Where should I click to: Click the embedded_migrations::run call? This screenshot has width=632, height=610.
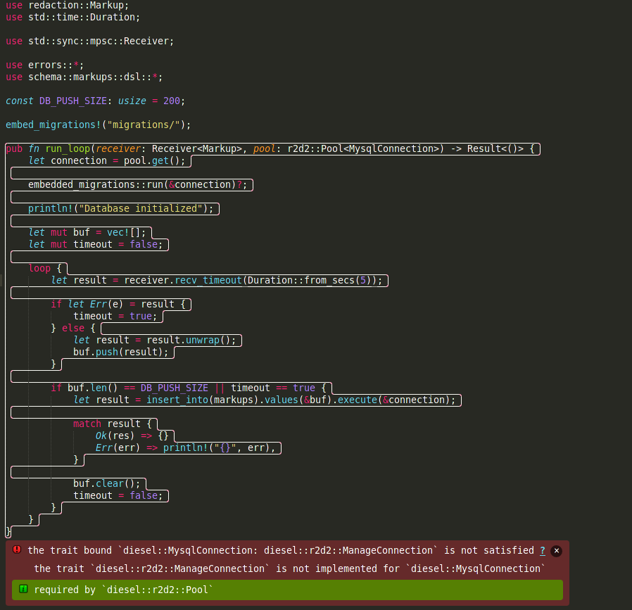click(137, 184)
